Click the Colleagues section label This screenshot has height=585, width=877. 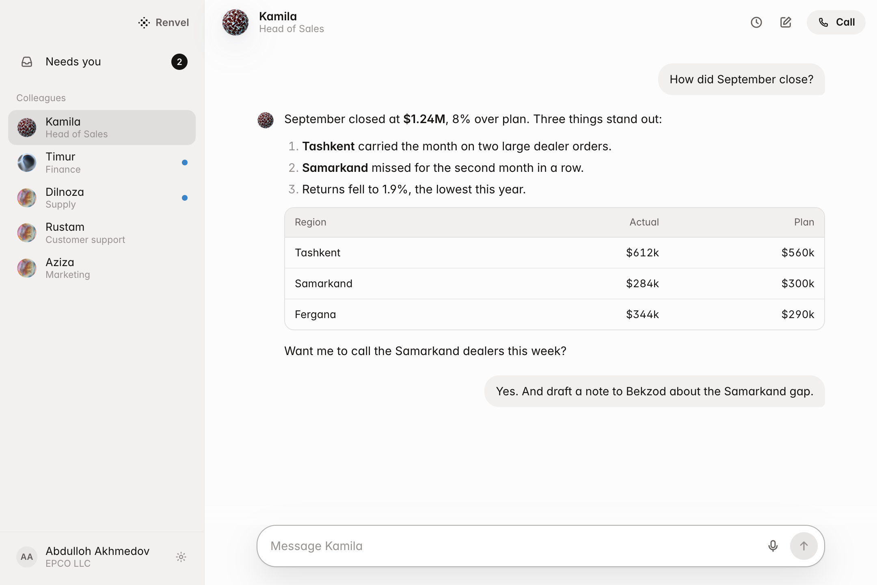(41, 98)
